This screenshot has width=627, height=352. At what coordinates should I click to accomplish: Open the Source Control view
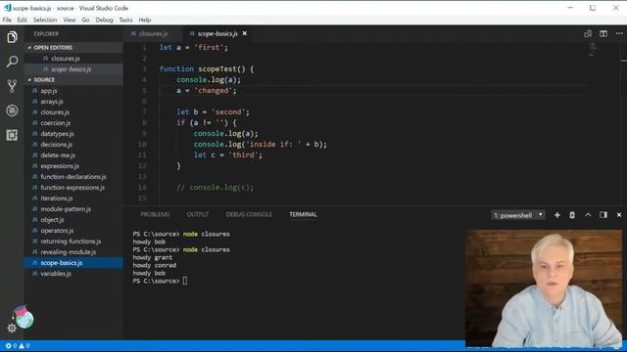12,86
